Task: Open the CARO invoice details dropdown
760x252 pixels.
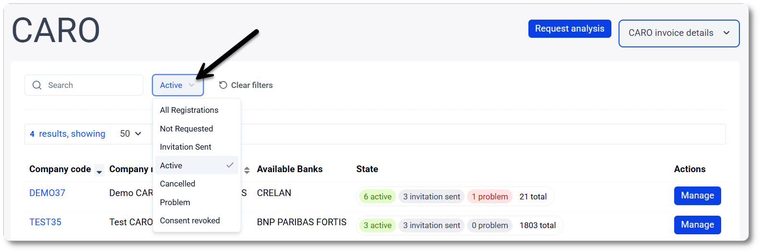Action: 679,33
